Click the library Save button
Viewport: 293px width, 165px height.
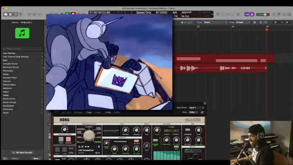pyautogui.click(x=37, y=159)
